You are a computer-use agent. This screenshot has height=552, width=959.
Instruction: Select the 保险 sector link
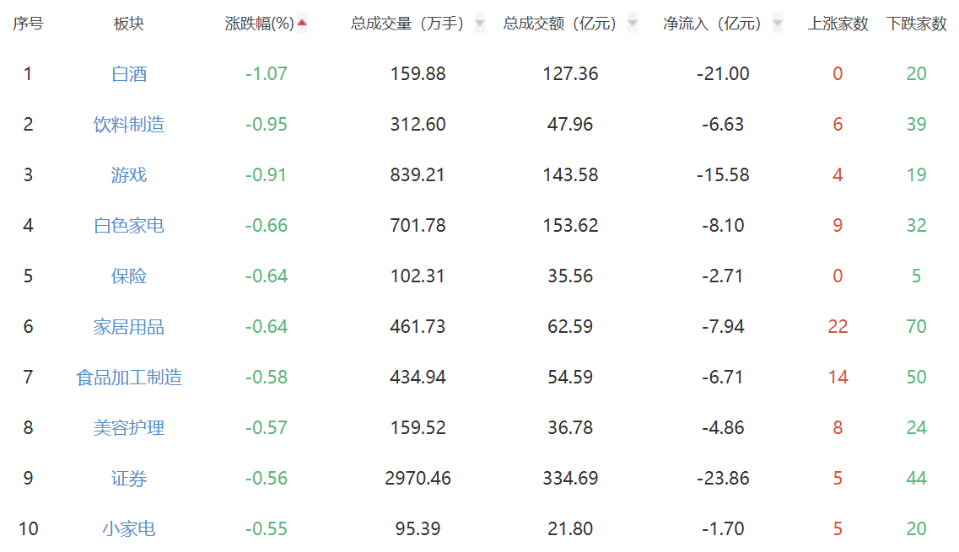point(129,276)
